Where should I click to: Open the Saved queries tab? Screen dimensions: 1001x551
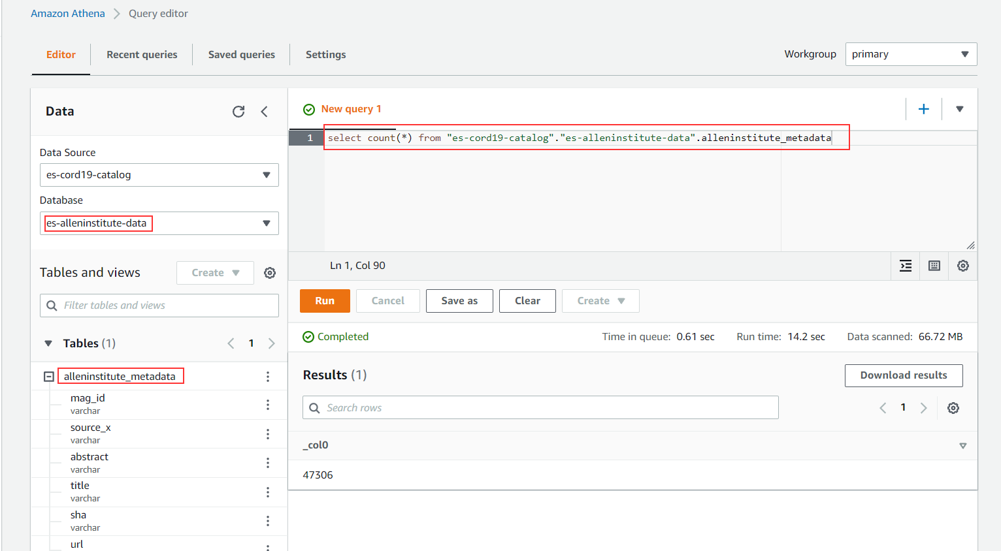[242, 55]
